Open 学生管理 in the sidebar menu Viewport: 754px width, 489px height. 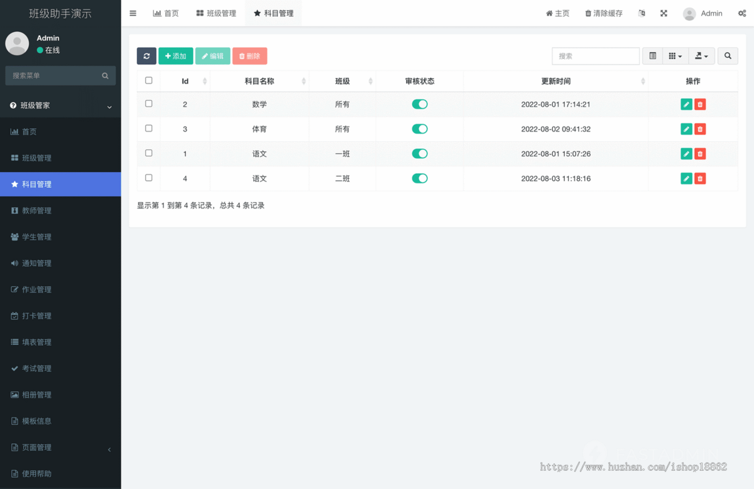click(x=38, y=237)
